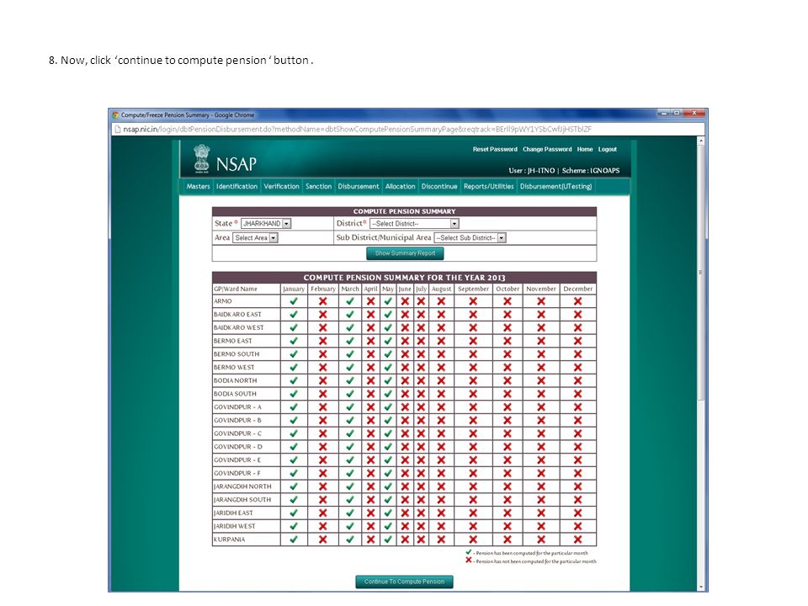808x606 pixels.
Task: Click JARANGDIH SOUTH January green check
Action: pos(294,500)
